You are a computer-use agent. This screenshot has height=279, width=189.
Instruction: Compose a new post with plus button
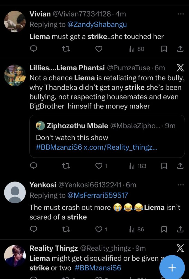[172, 268]
